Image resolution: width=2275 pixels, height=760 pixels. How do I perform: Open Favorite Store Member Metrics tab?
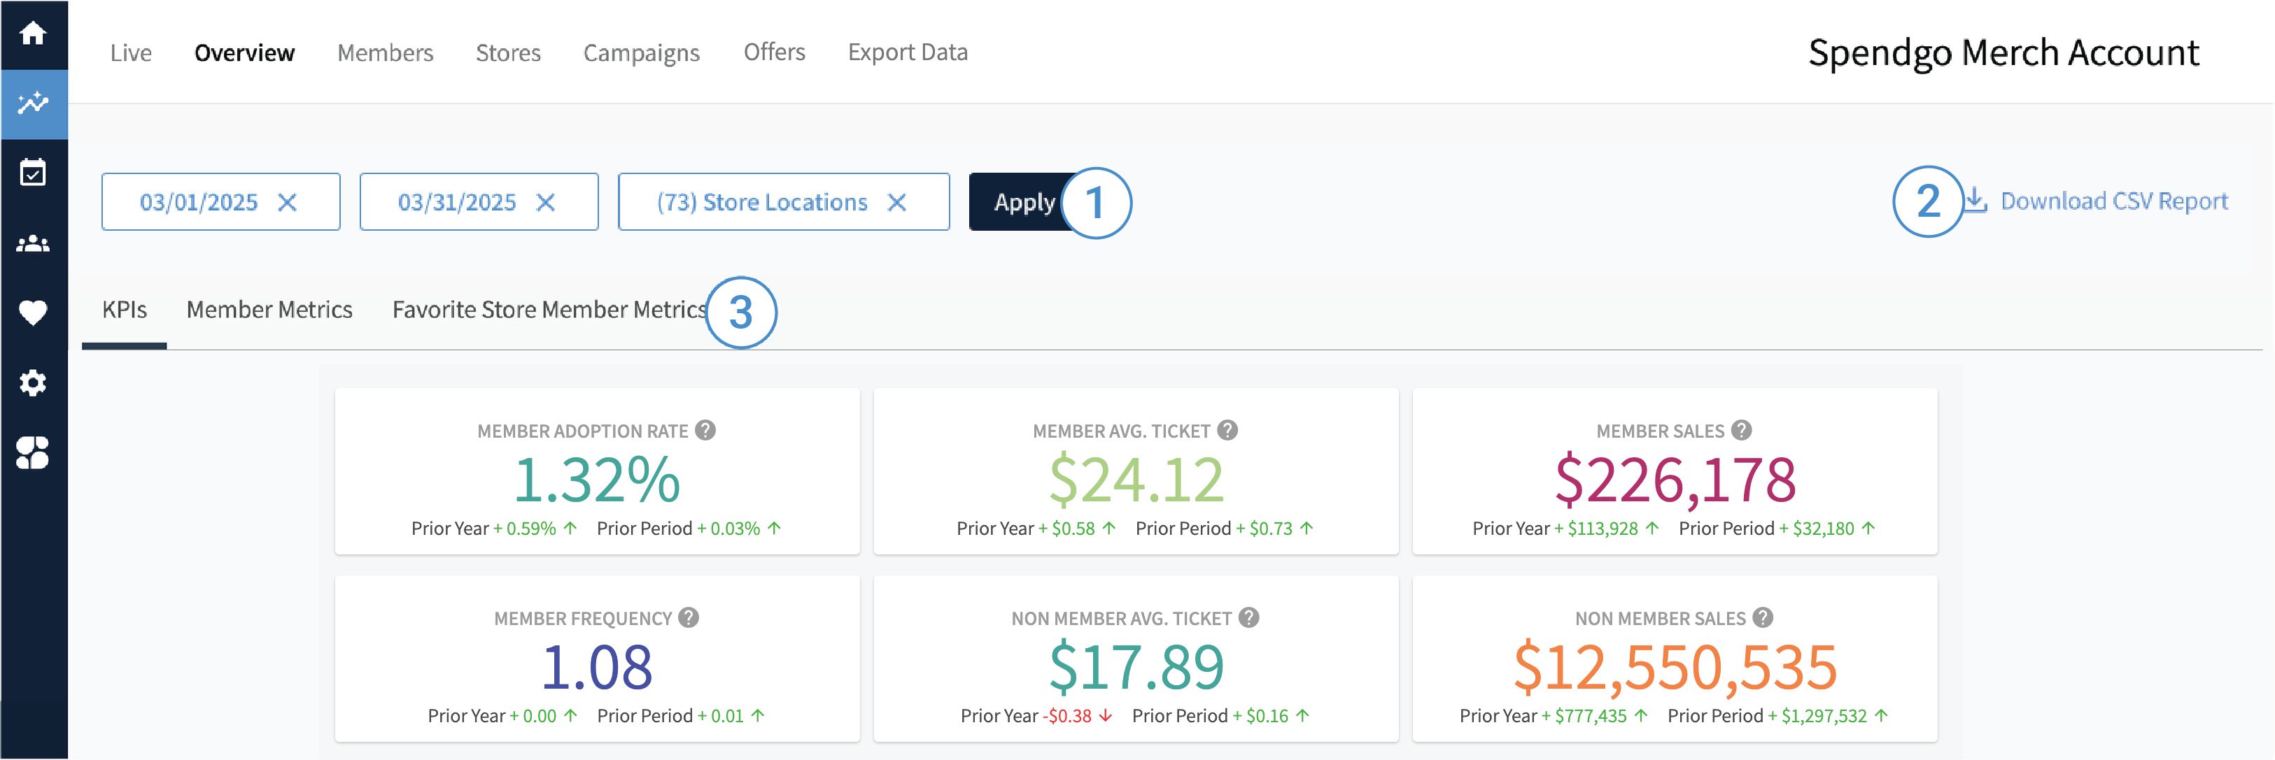tap(549, 310)
